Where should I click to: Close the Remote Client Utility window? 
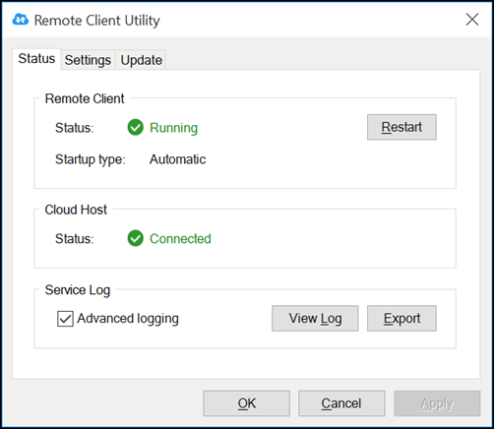pyautogui.click(x=472, y=20)
